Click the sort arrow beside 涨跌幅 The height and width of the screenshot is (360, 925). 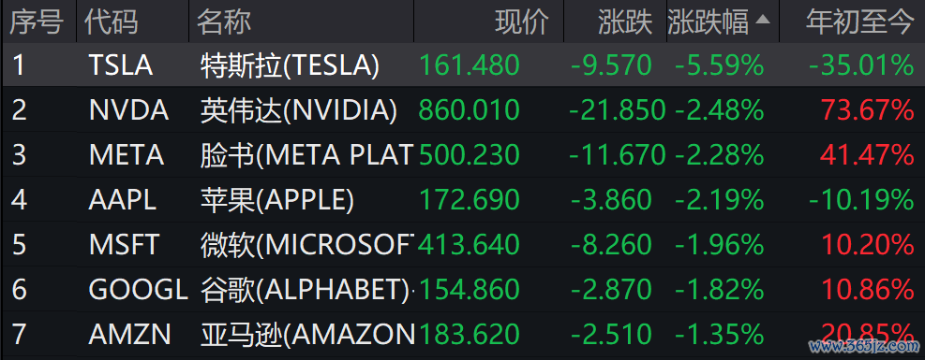[763, 20]
